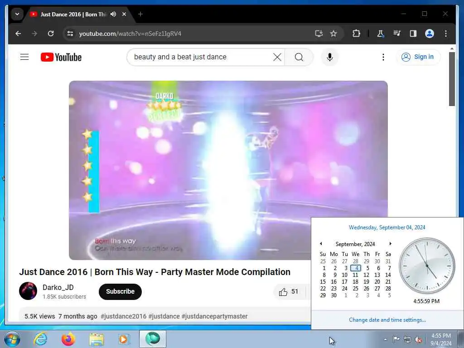Select September 18 in the calendar
This screenshot has height=348, width=464.
tap(355, 282)
